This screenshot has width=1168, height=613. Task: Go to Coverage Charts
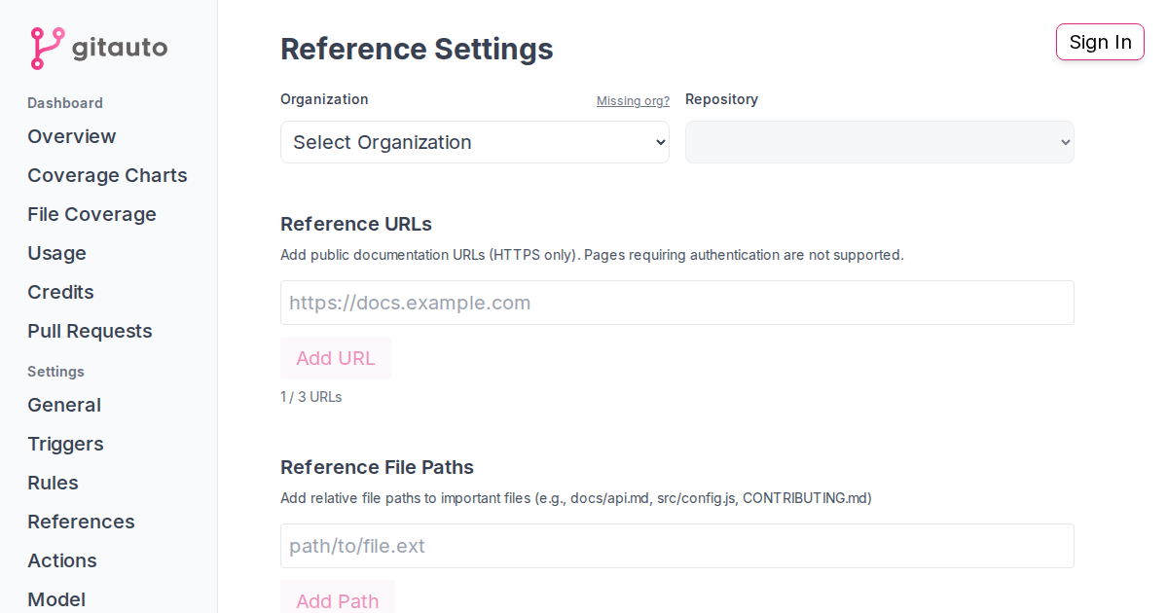pos(107,175)
